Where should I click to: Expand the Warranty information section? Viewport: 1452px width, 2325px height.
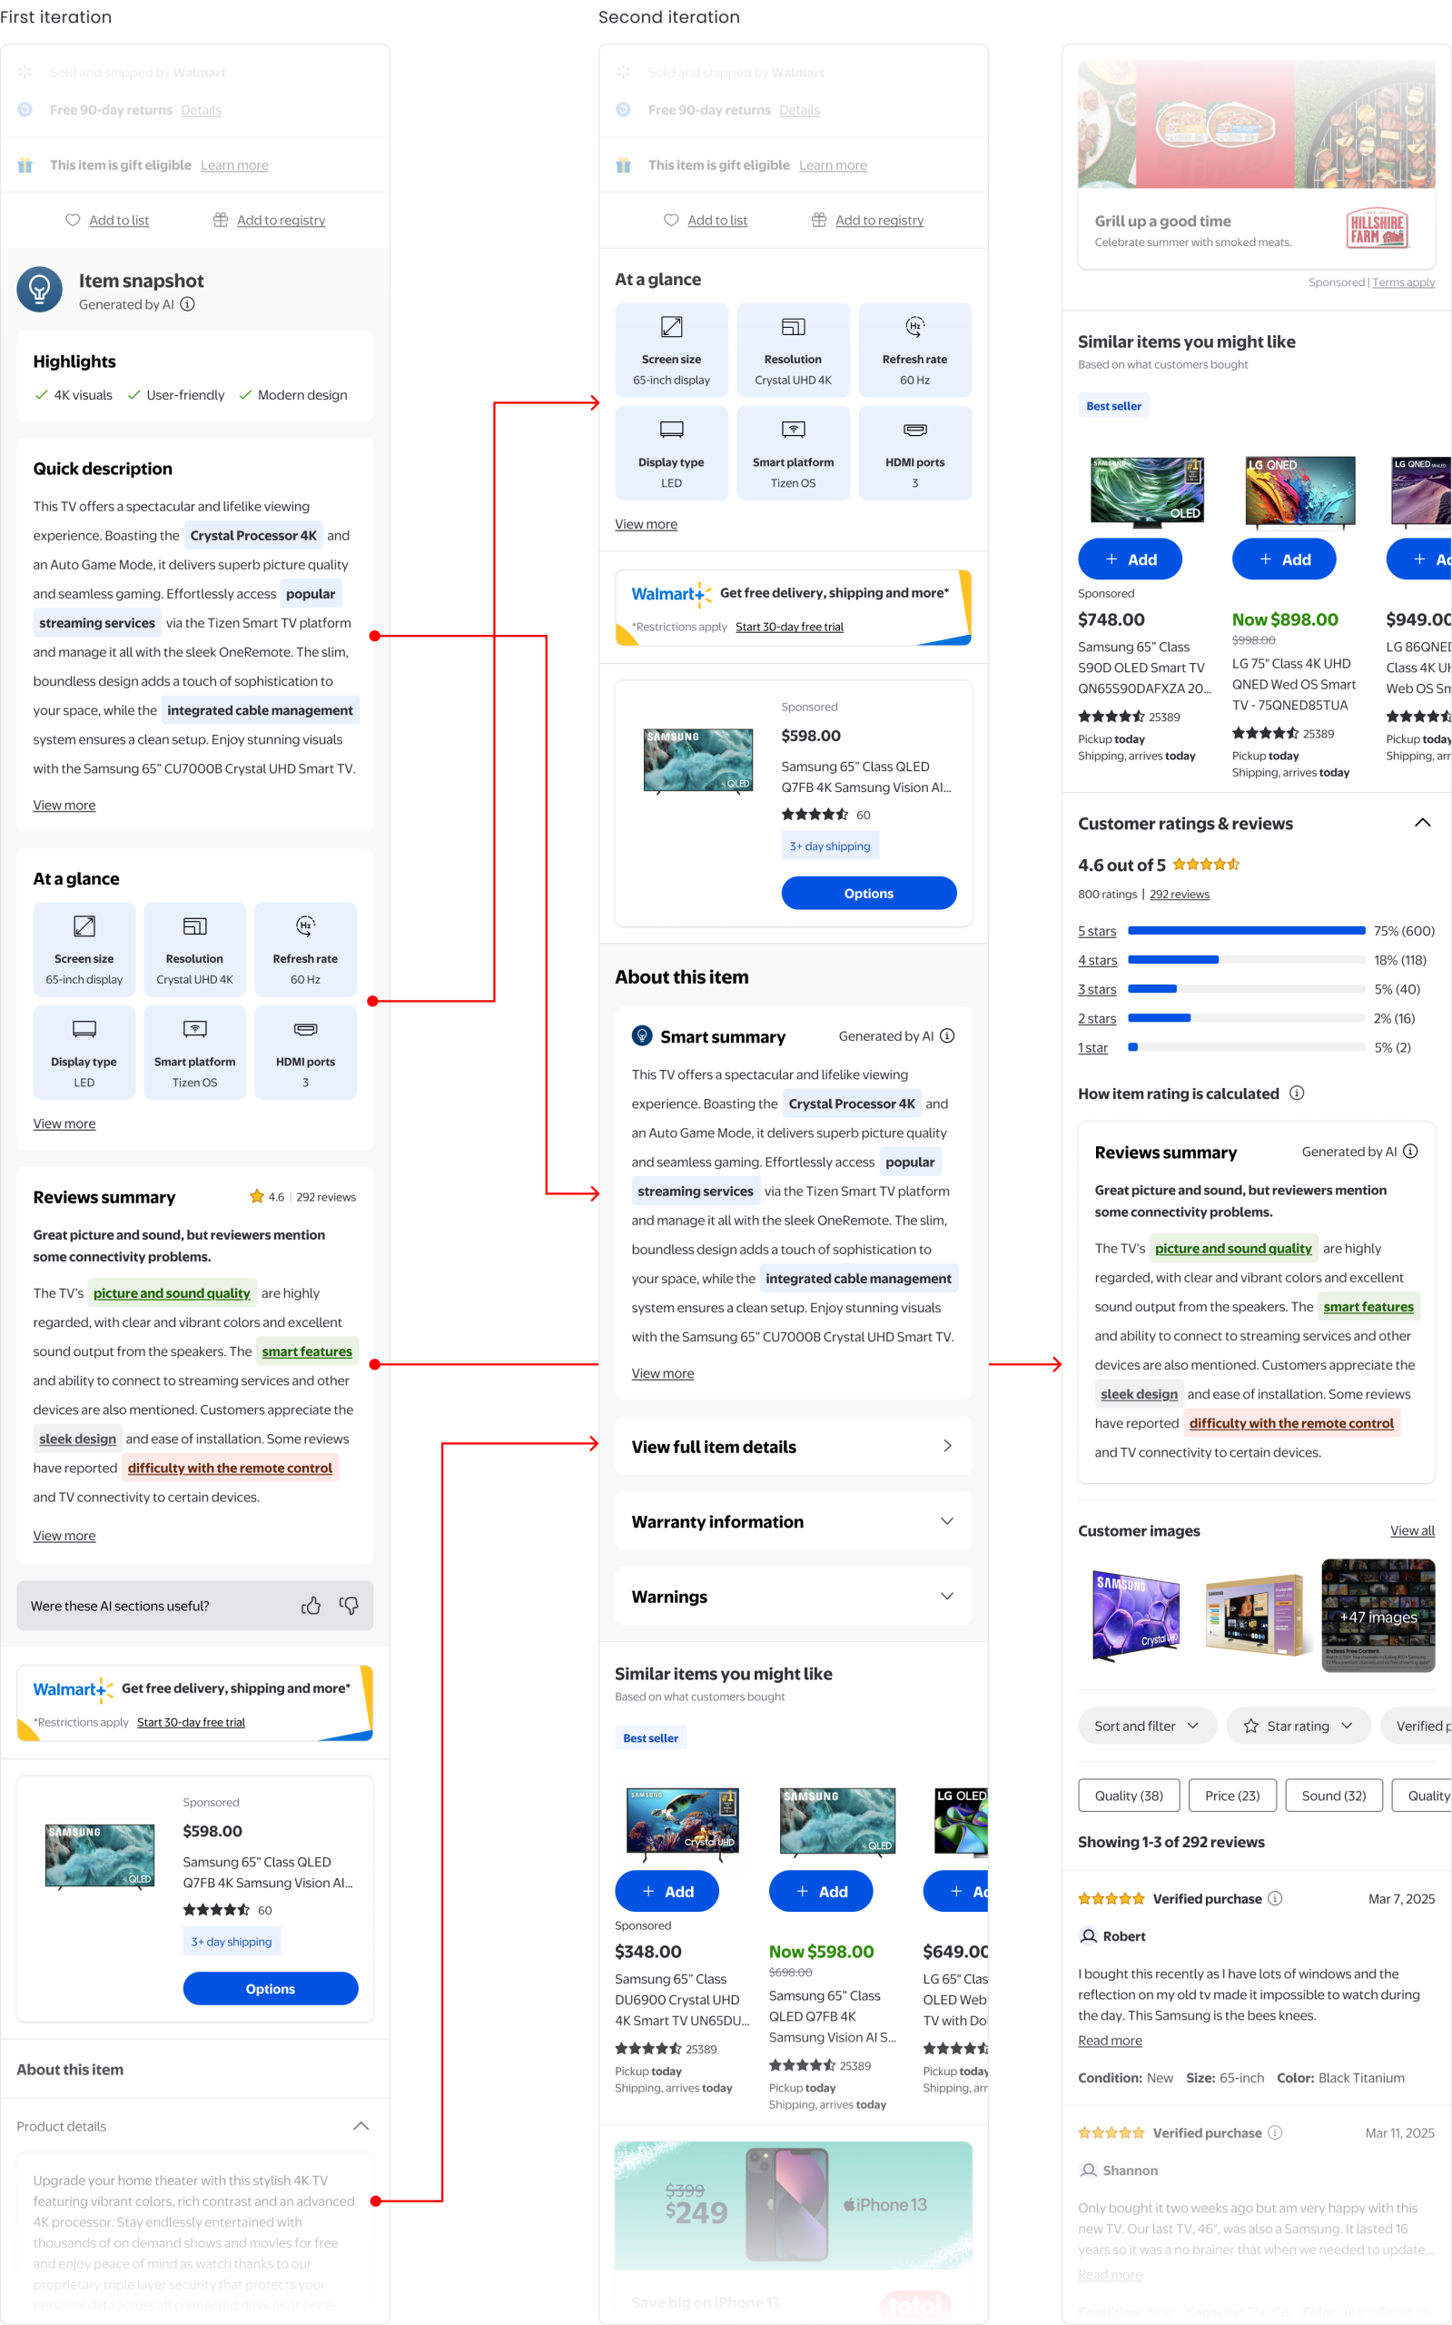pos(794,1521)
